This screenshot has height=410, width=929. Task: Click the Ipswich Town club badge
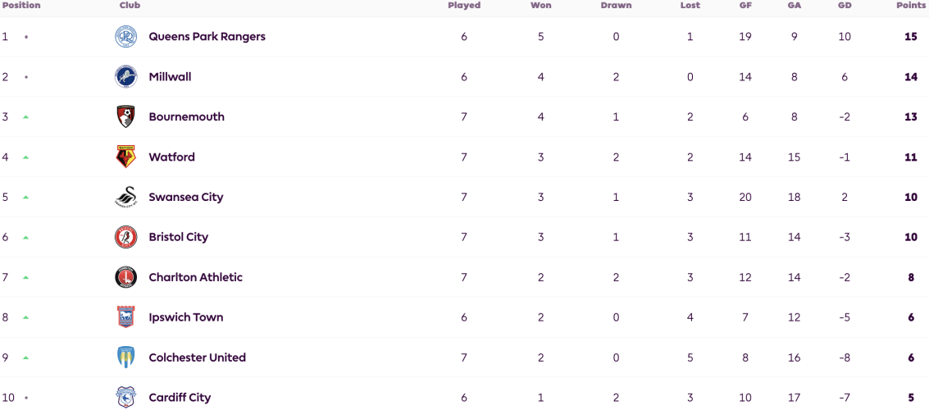click(125, 317)
